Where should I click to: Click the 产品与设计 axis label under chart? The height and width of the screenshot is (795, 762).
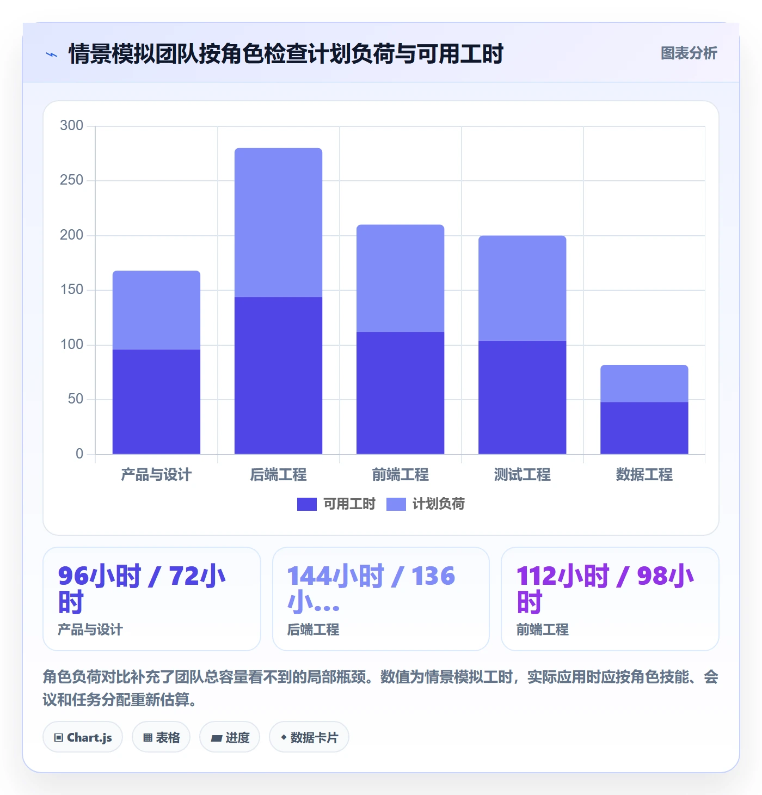click(156, 475)
